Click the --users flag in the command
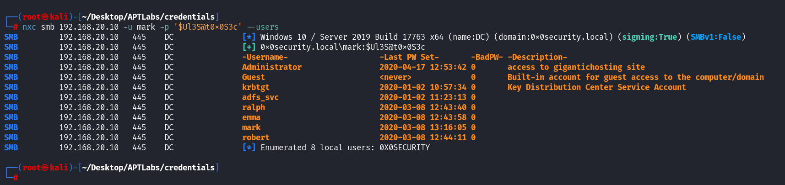Viewport: 785px width, 185px height. [x=263, y=27]
